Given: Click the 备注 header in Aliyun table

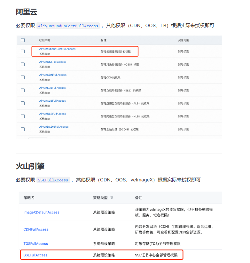Looking at the screenshot, I should 104,40.
